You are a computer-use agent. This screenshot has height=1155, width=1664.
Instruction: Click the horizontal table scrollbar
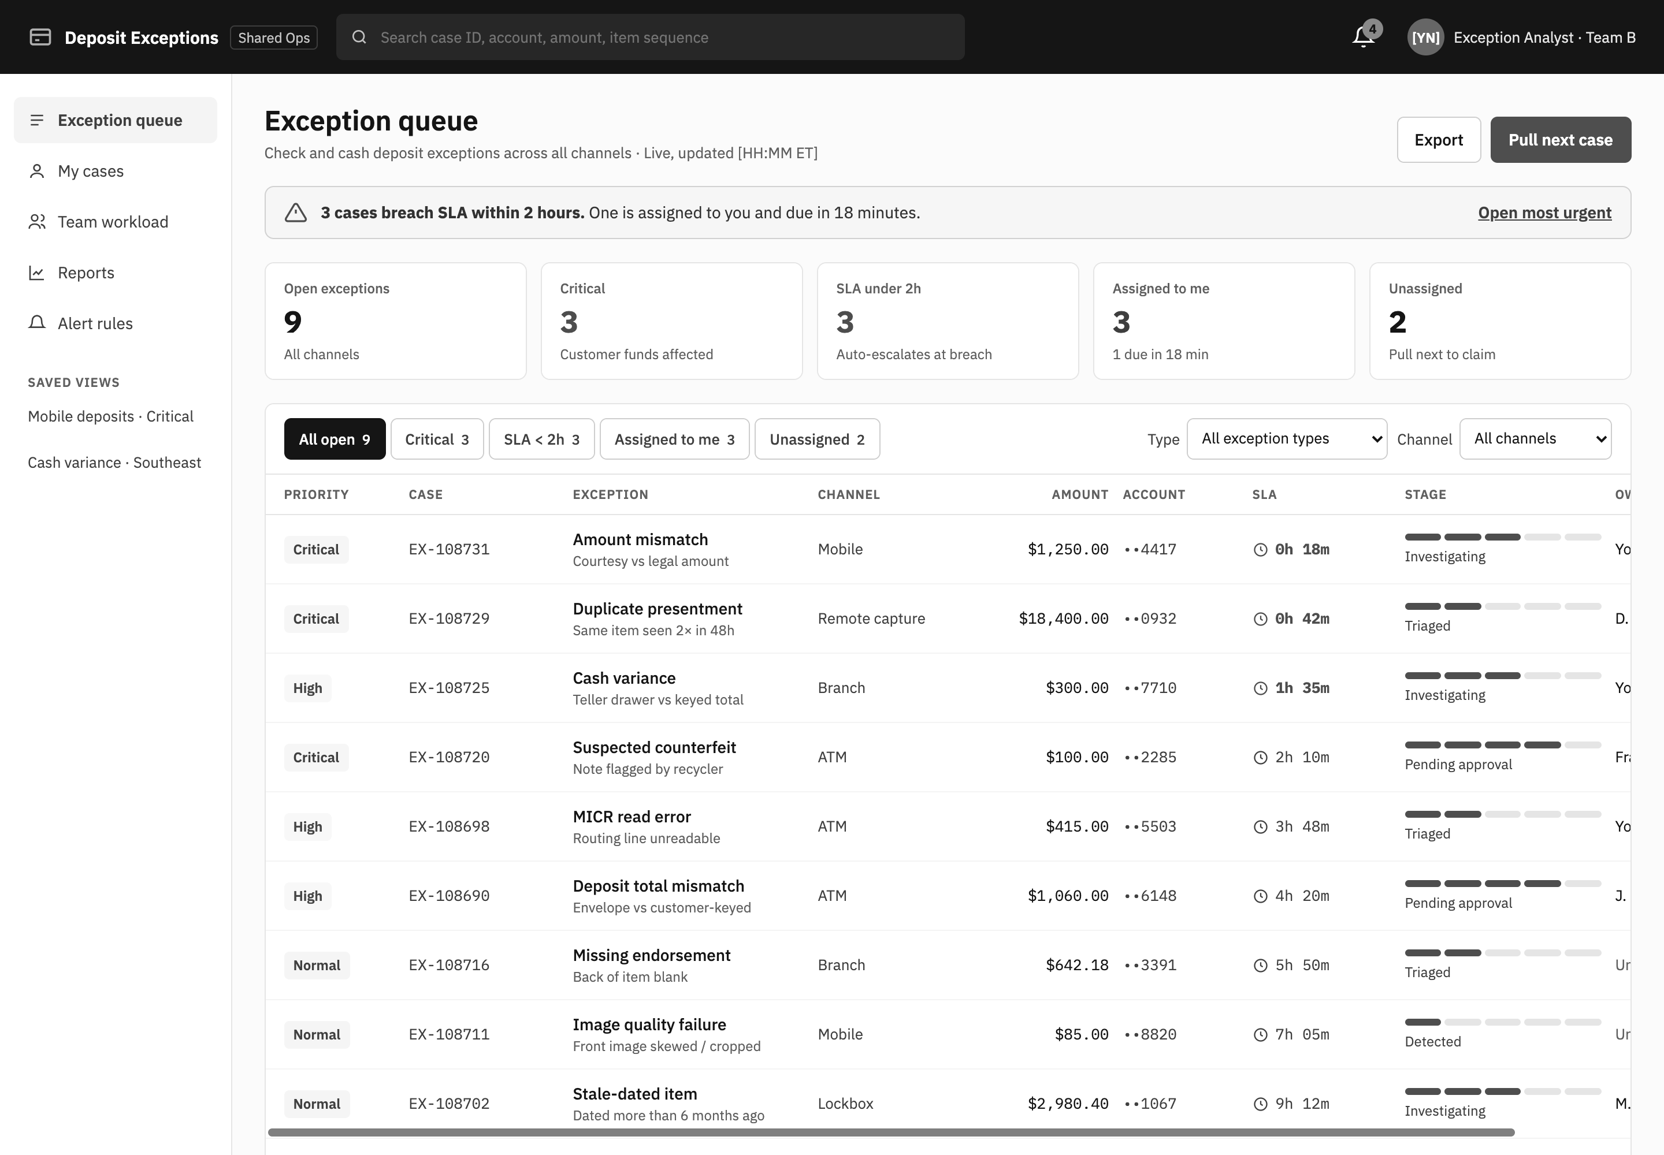point(891,1132)
